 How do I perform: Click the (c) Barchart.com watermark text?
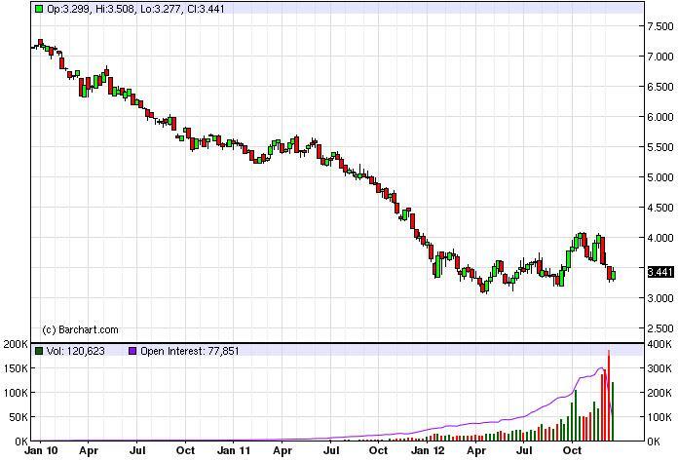point(80,329)
